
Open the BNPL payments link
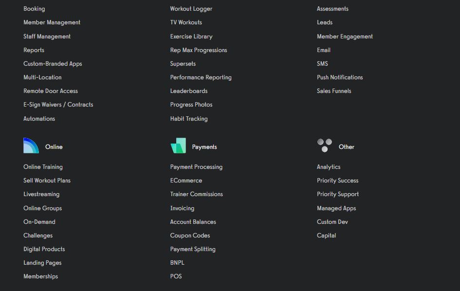[x=177, y=263]
